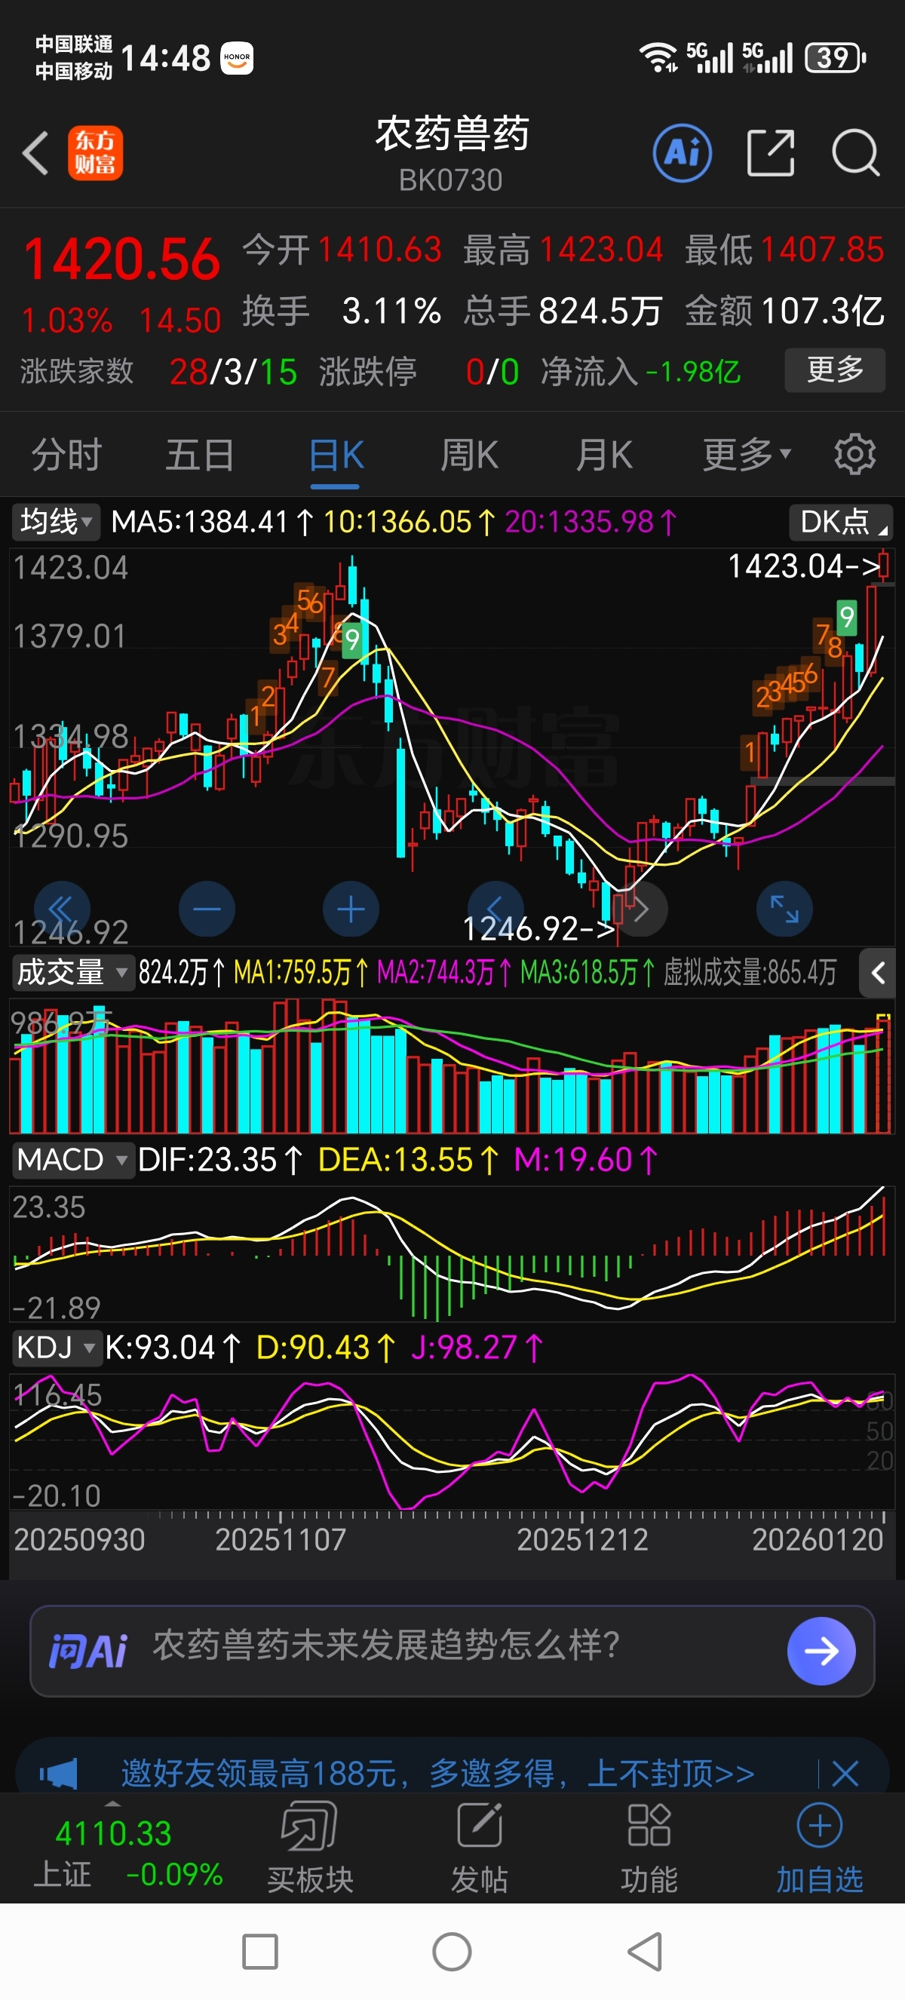Switch to 月K tab
The image size is (905, 2000).
(604, 454)
